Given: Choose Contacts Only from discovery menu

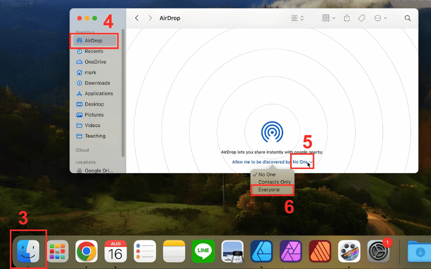Looking at the screenshot, I should (273, 182).
